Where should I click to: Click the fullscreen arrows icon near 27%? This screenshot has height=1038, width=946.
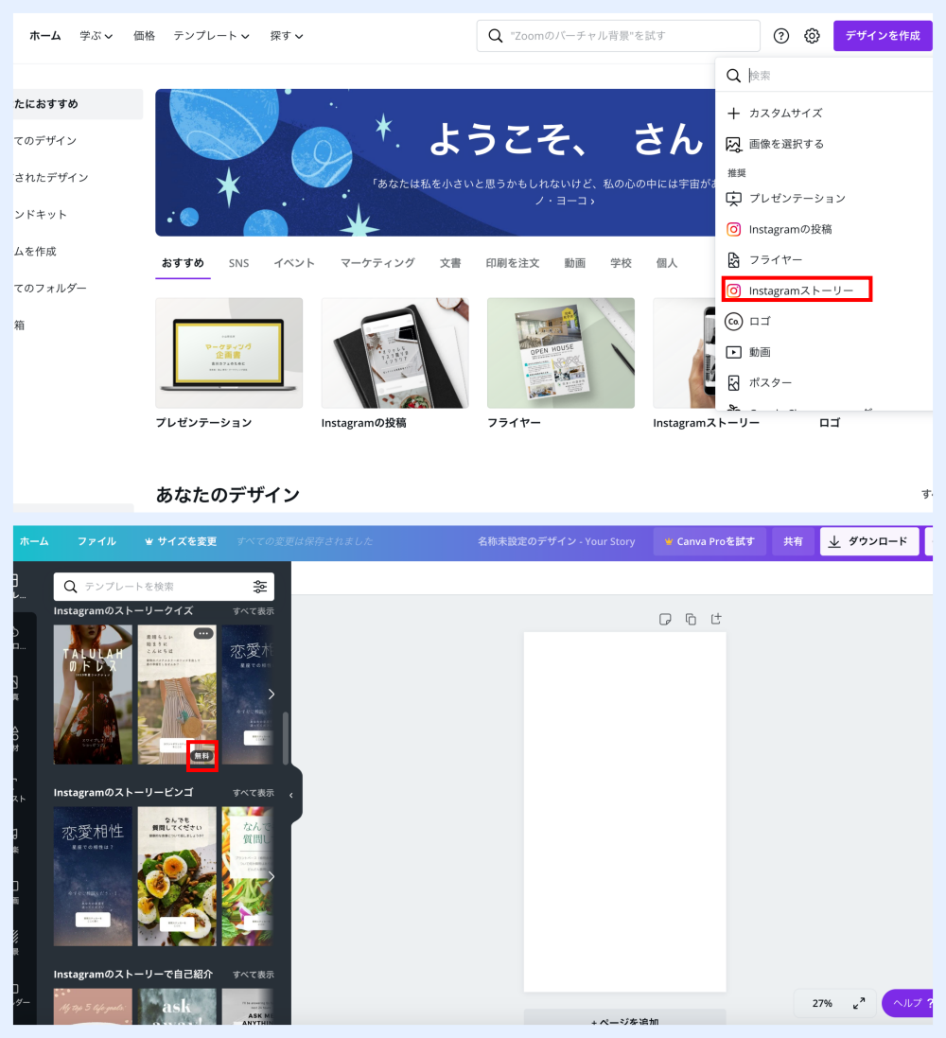tap(859, 1004)
